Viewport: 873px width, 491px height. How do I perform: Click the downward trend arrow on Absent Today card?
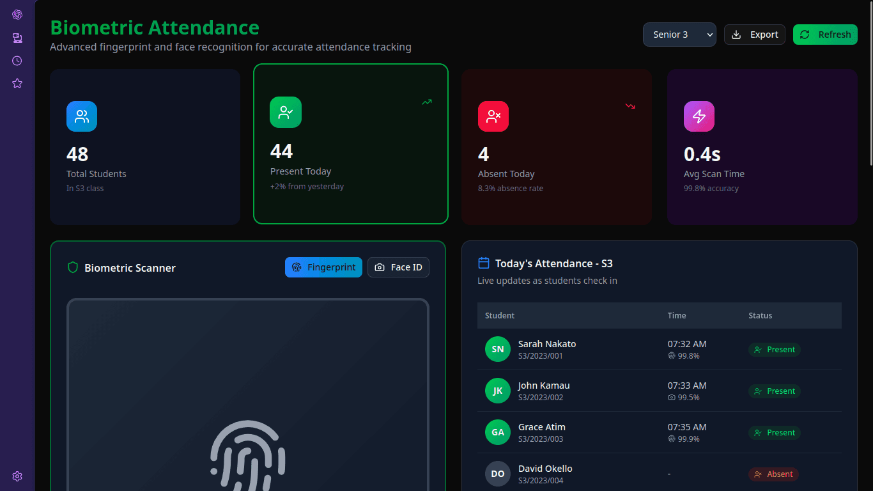click(x=630, y=106)
